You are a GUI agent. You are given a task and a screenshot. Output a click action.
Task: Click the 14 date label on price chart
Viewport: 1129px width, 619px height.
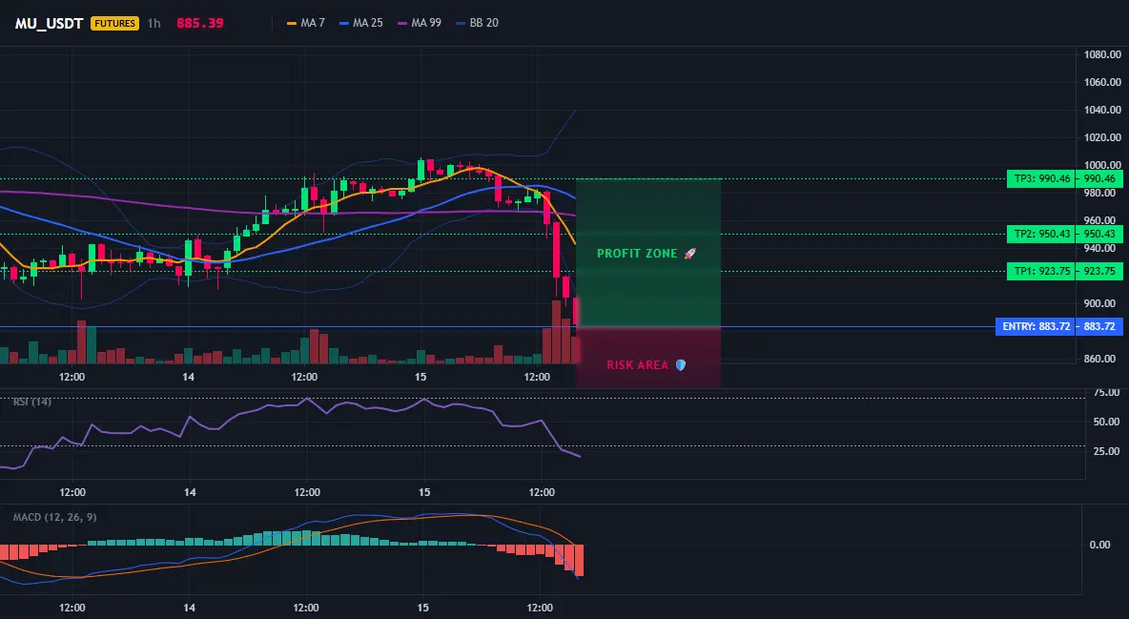tap(189, 377)
